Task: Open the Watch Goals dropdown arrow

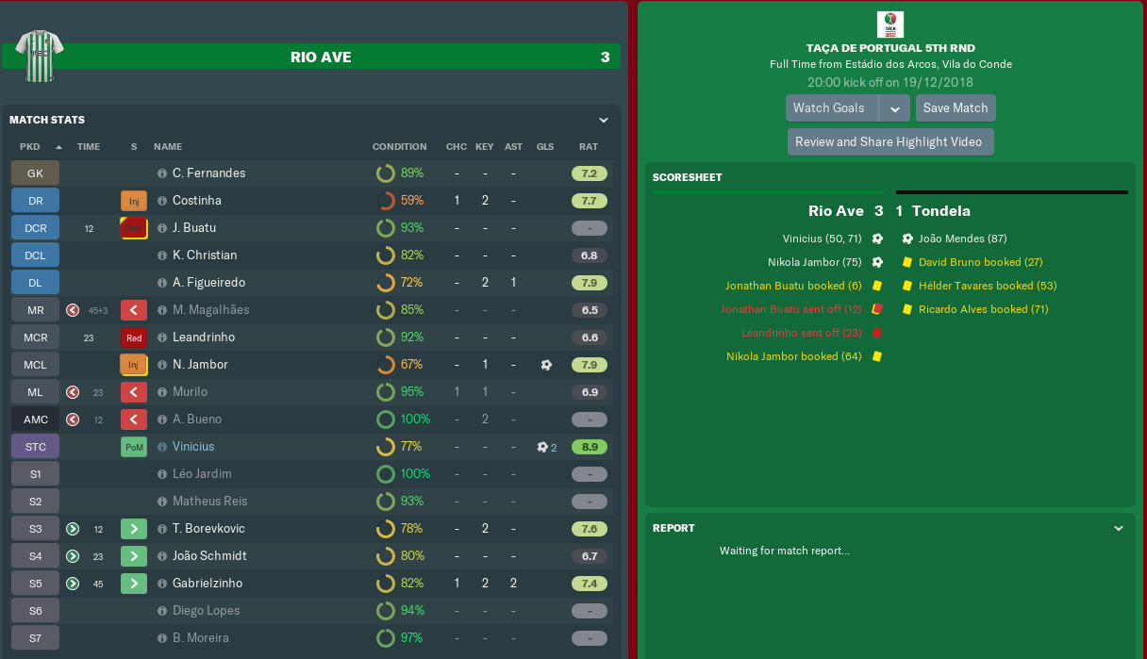Action: (x=894, y=108)
